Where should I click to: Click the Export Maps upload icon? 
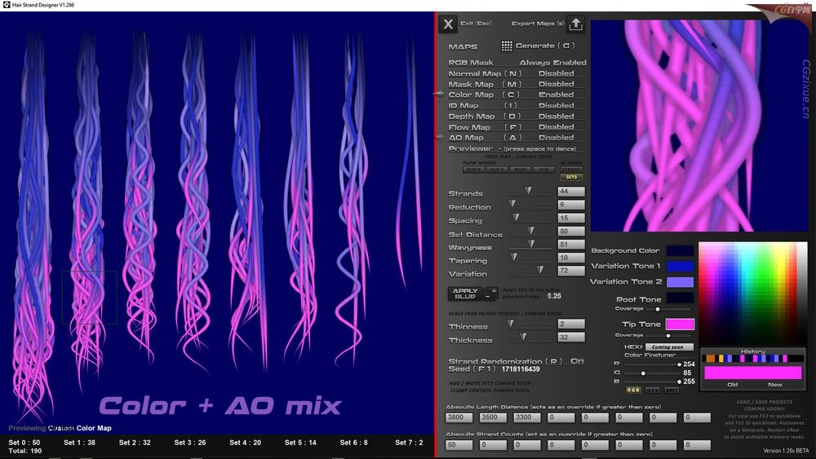[576, 24]
